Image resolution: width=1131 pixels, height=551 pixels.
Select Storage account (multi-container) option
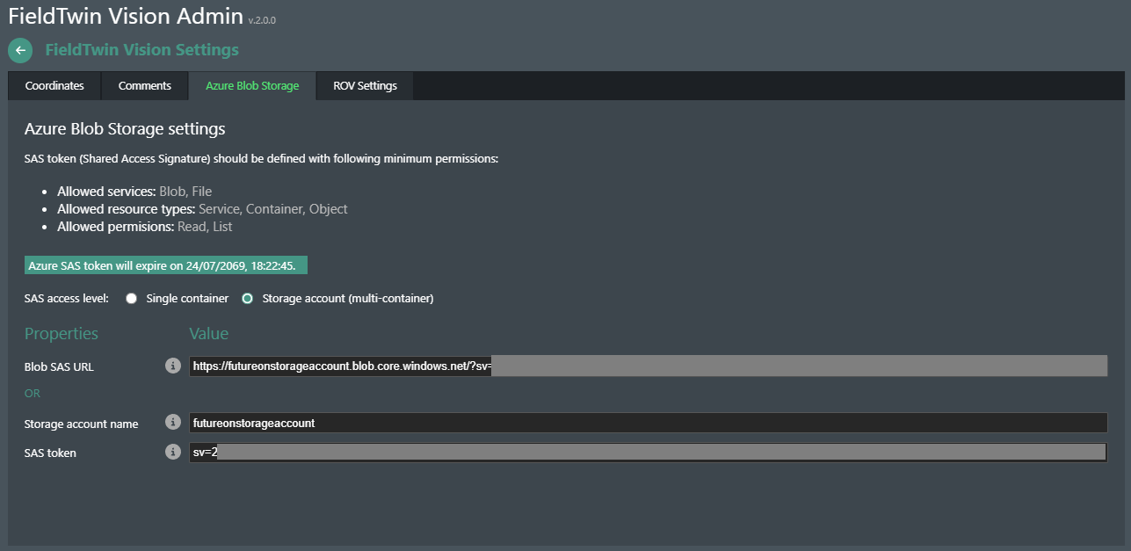[x=247, y=299]
